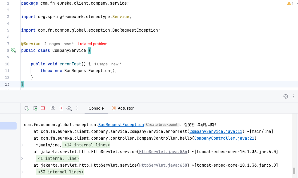Open the BadRequestException link in console

[121, 125]
